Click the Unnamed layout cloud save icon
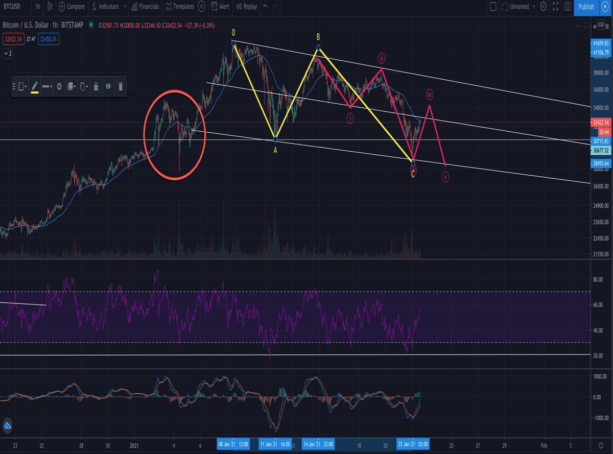This screenshot has height=454, width=613. click(506, 7)
